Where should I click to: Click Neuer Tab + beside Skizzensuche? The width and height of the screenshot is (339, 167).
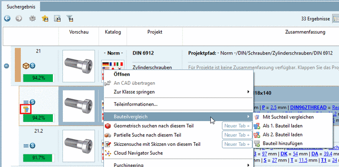237,144
